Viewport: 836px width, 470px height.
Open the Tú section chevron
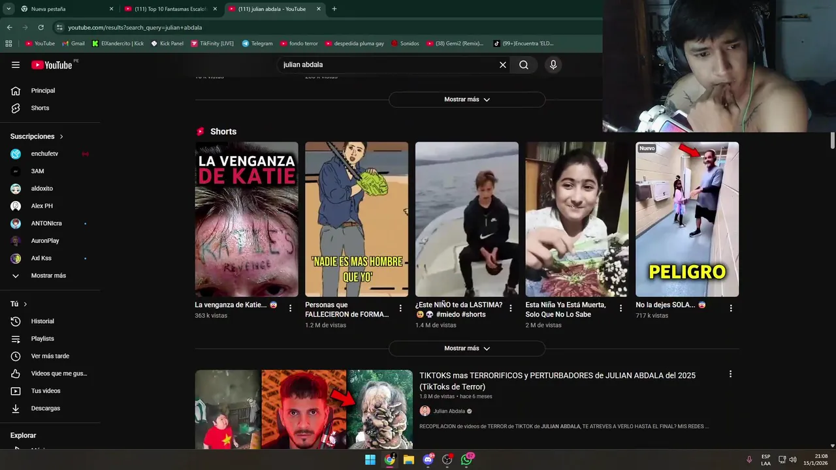(25, 304)
